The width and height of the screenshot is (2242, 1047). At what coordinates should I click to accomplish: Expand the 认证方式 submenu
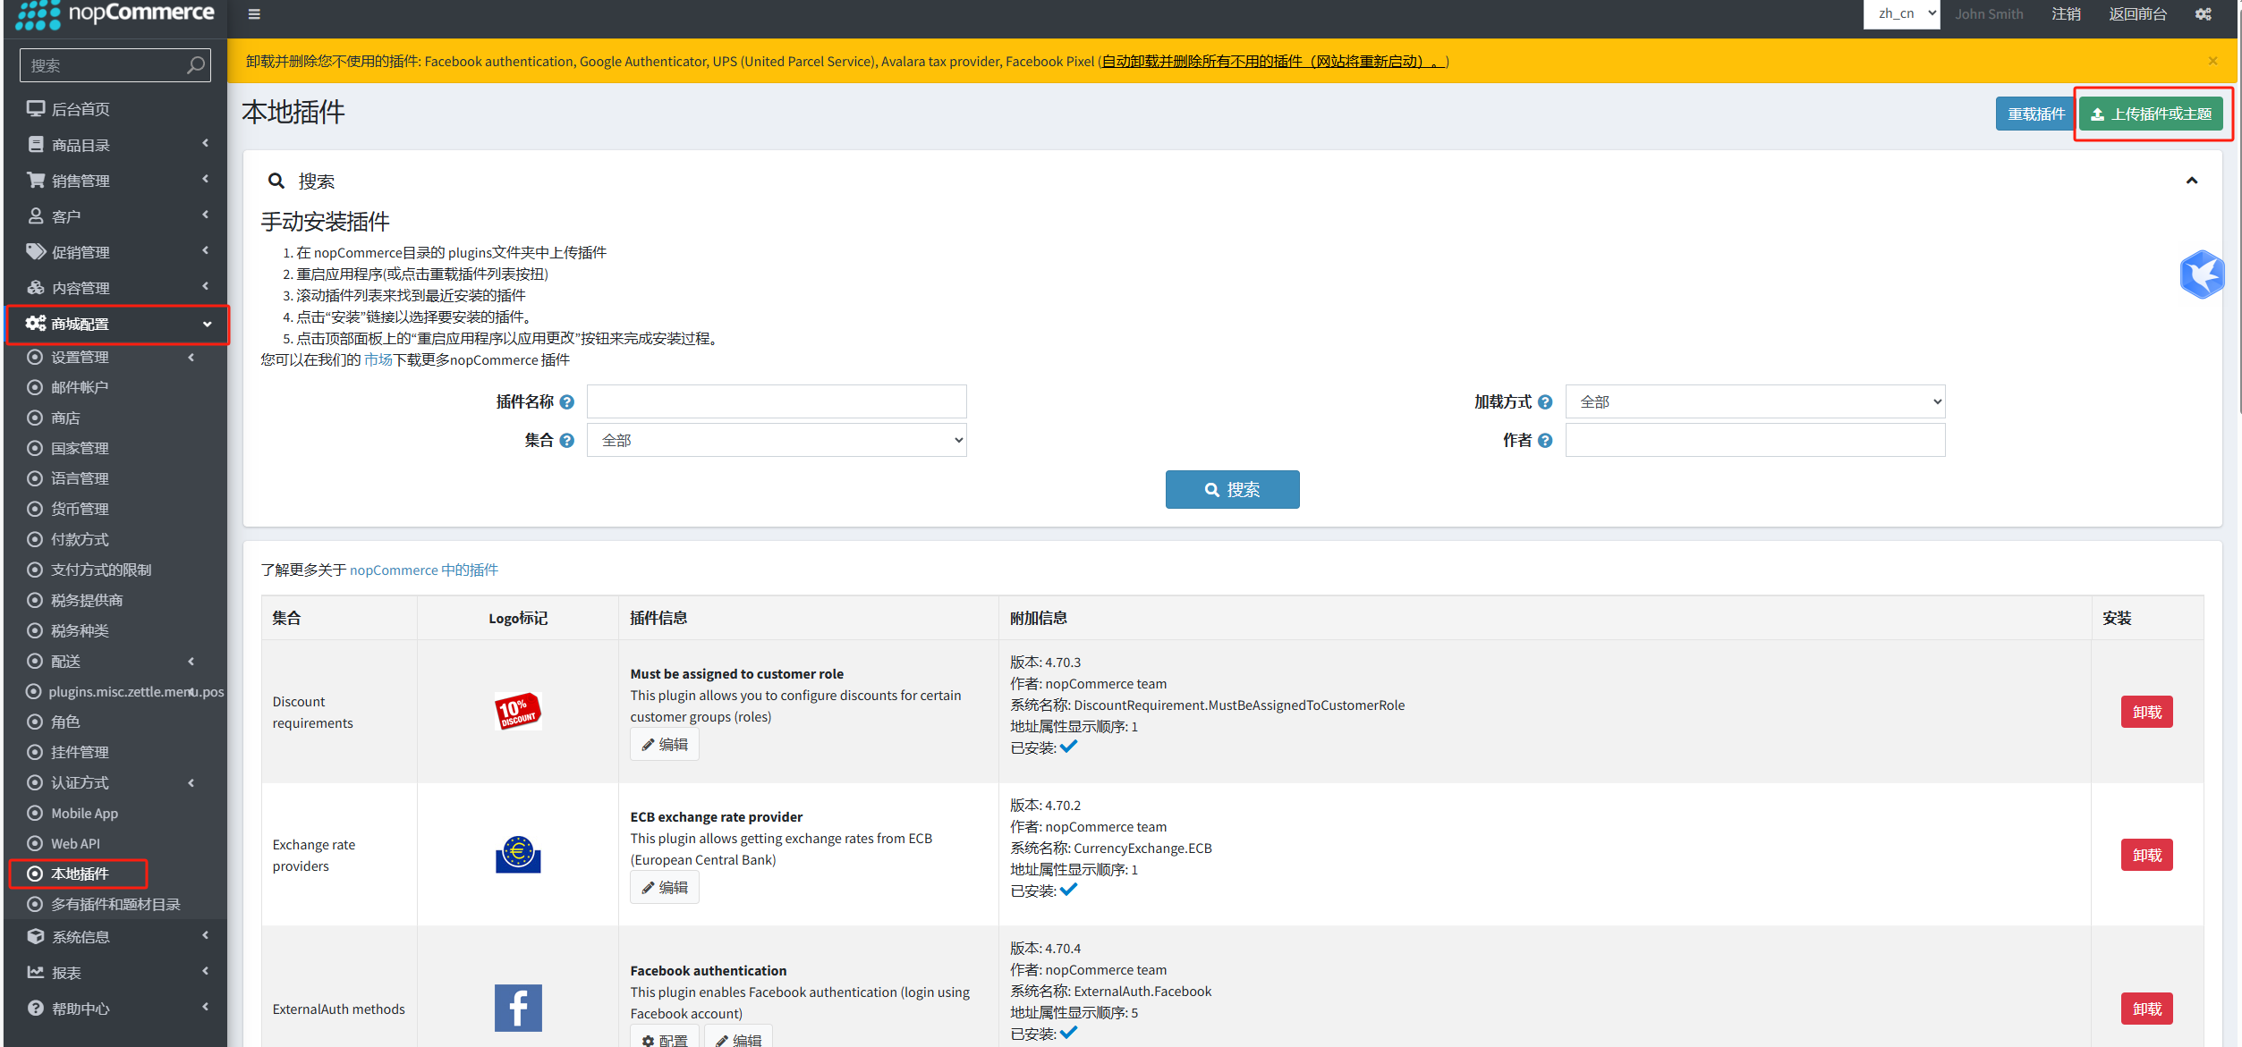click(115, 782)
